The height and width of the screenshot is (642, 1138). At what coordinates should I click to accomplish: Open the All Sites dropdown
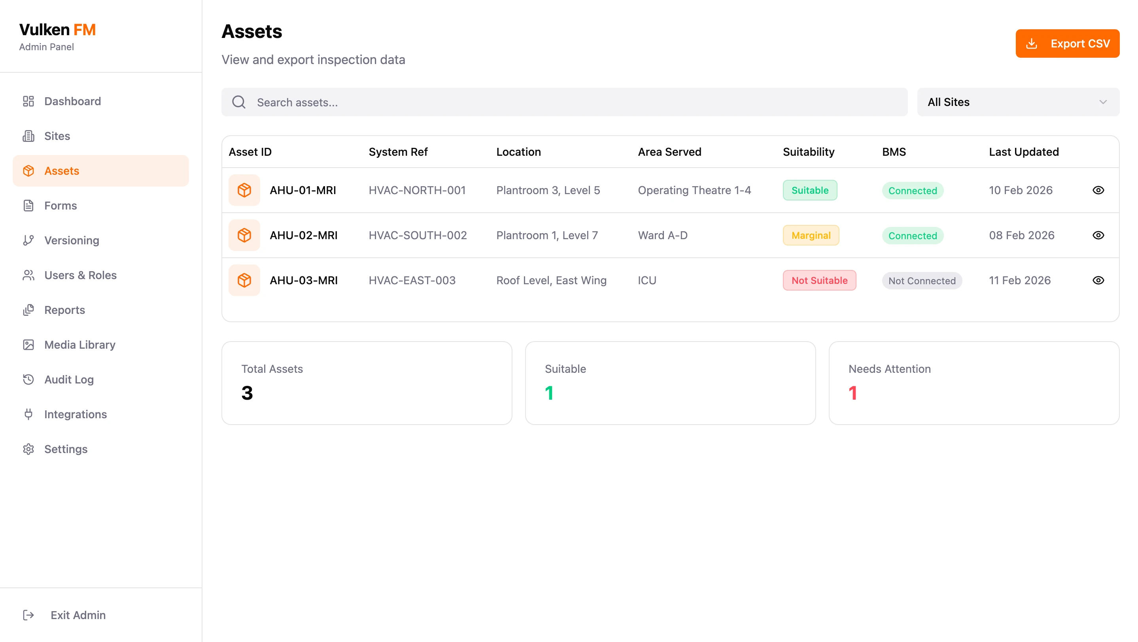(x=1018, y=102)
